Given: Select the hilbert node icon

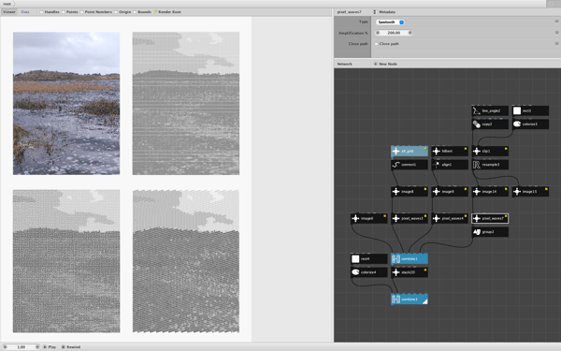Looking at the screenshot, I should coord(436,151).
